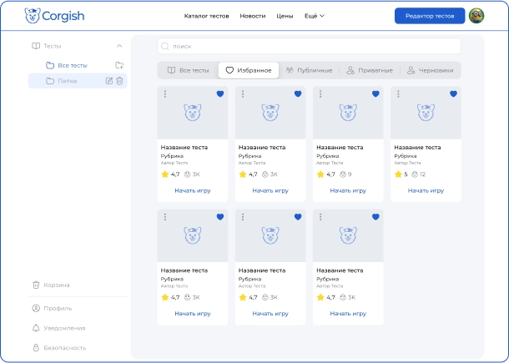Open Уведомления in the sidebar
This screenshot has width=509, height=363.
[x=58, y=328]
